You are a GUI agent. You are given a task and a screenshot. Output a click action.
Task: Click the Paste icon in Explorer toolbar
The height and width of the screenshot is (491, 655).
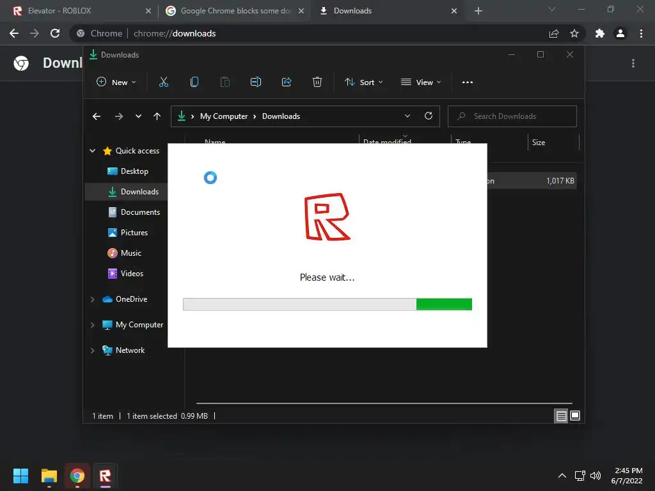(225, 82)
